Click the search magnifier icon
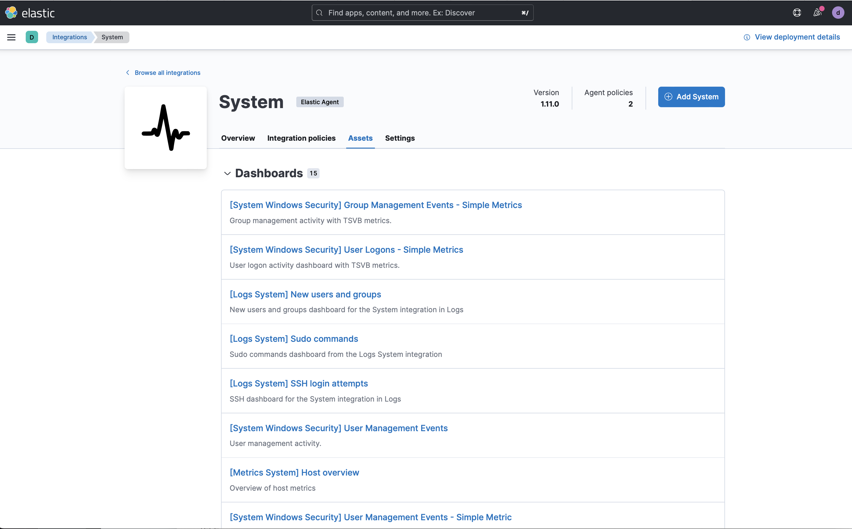This screenshot has height=529, width=852. click(319, 13)
